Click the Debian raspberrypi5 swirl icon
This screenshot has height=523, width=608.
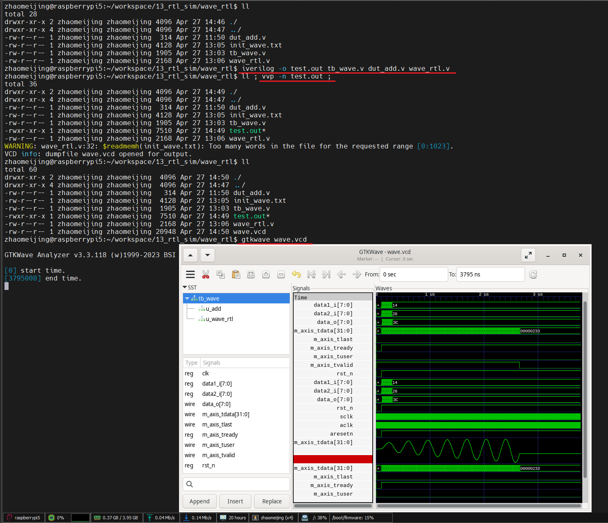(x=9, y=518)
